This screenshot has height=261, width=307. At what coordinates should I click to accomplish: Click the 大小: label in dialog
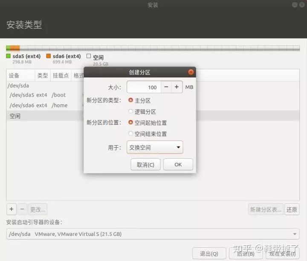[x=115, y=87]
